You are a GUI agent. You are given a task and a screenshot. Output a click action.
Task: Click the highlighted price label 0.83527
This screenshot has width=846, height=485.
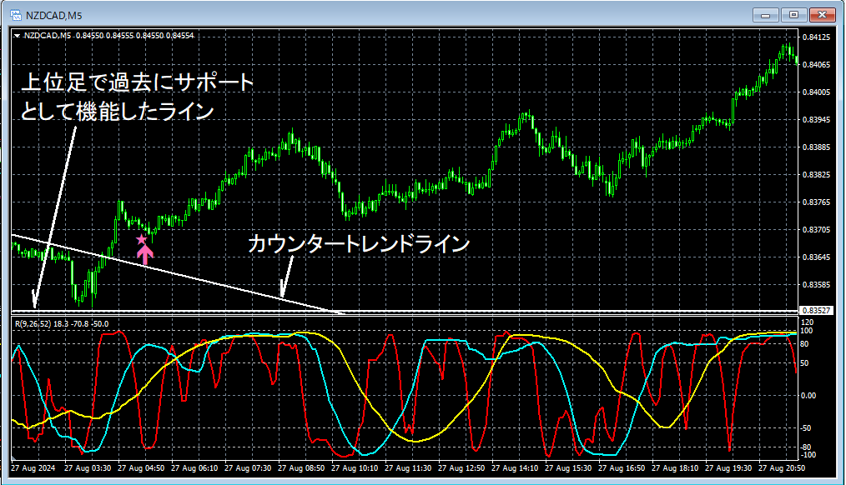816,310
